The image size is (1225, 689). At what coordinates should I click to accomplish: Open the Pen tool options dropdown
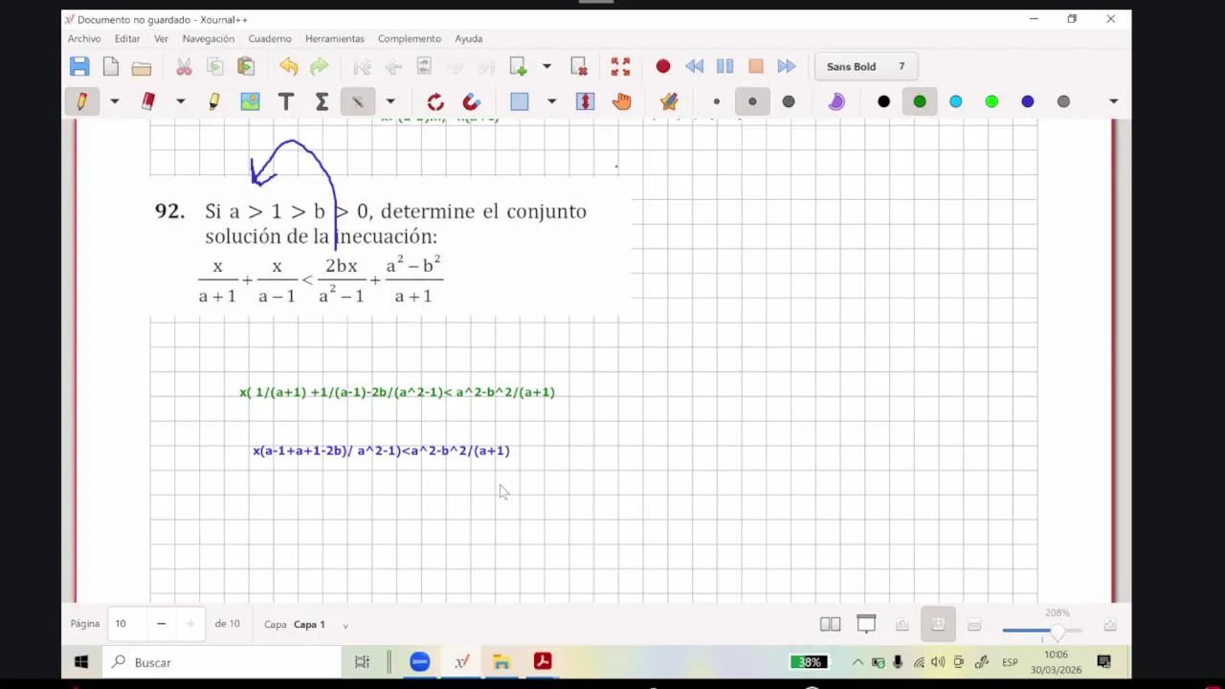point(114,101)
